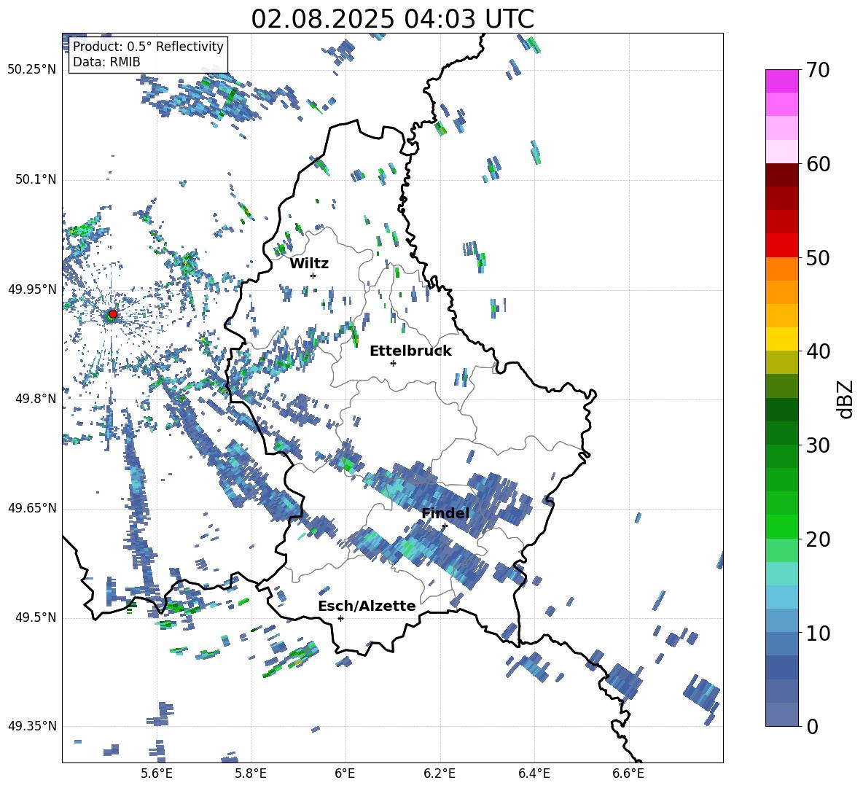
Task: Click the 6.4°E longitude label
Action: [534, 773]
